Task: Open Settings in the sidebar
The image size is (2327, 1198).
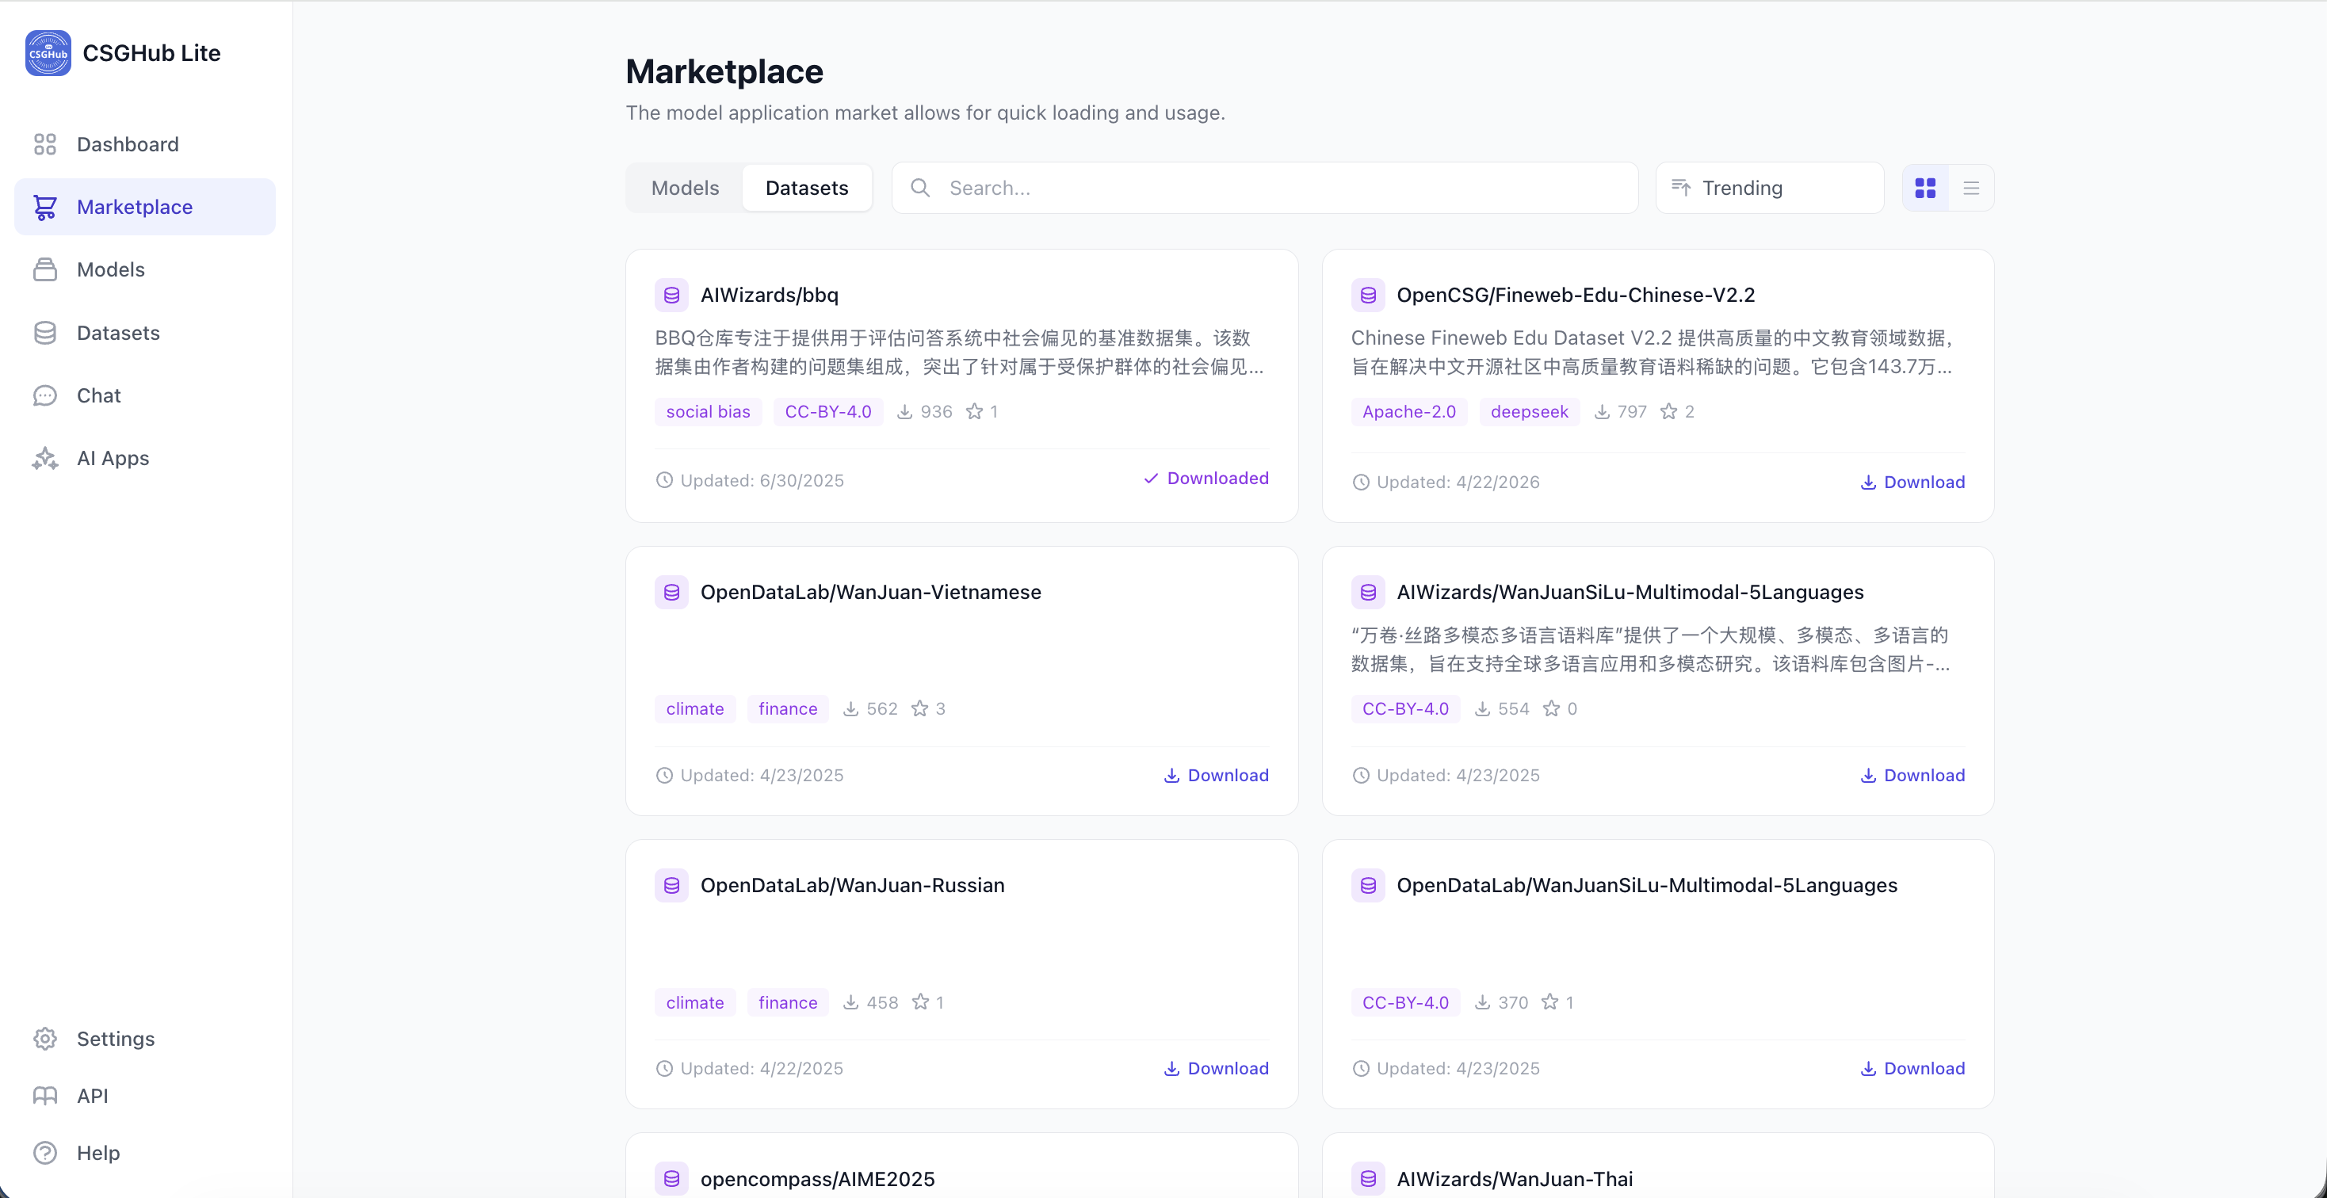Action: tap(144, 1038)
